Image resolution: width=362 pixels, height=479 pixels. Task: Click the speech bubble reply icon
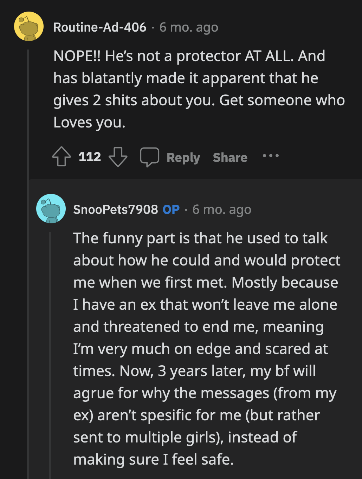pyautogui.click(x=150, y=157)
